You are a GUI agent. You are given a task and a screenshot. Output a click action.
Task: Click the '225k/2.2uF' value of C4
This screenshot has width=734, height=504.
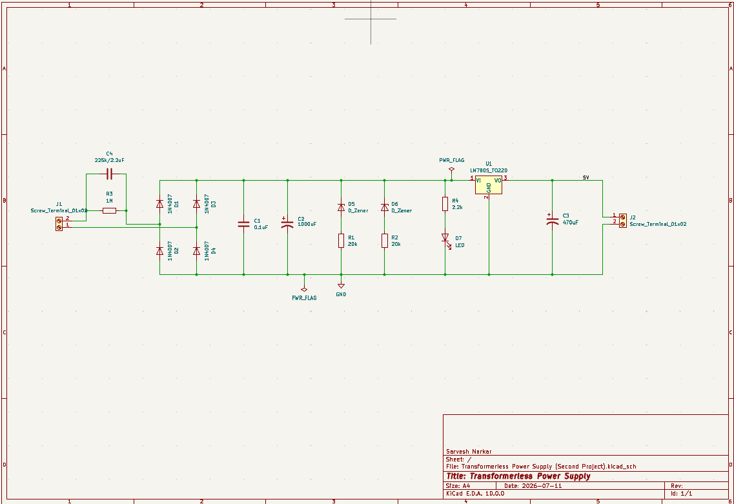click(x=110, y=160)
